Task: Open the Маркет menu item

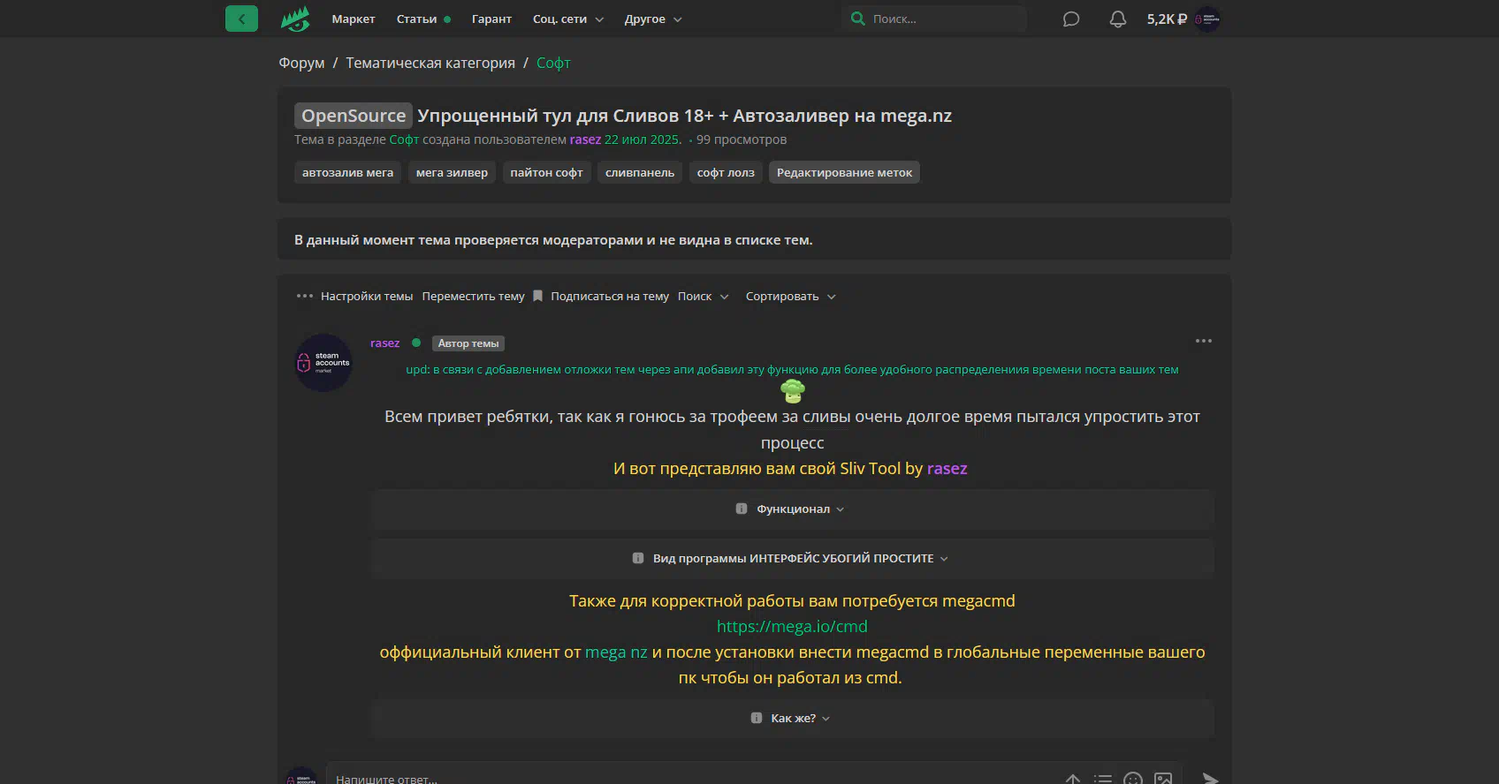Action: coord(354,19)
